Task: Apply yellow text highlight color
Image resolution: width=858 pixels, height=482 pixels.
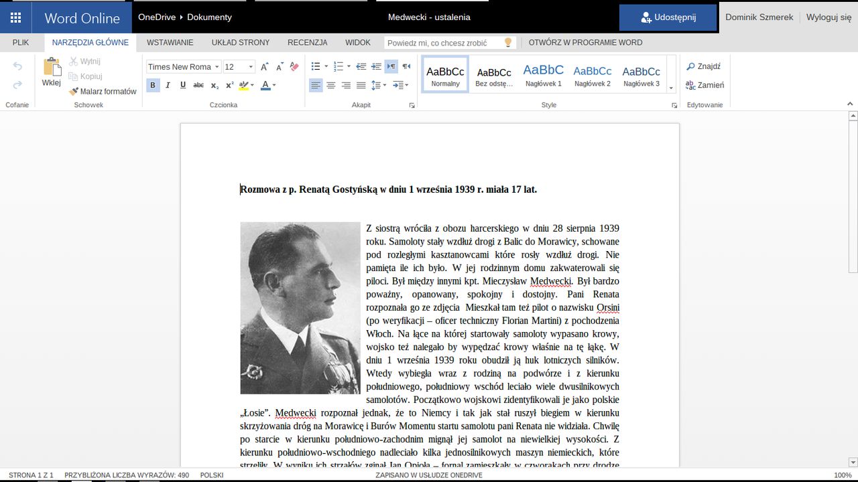Action: [243, 85]
